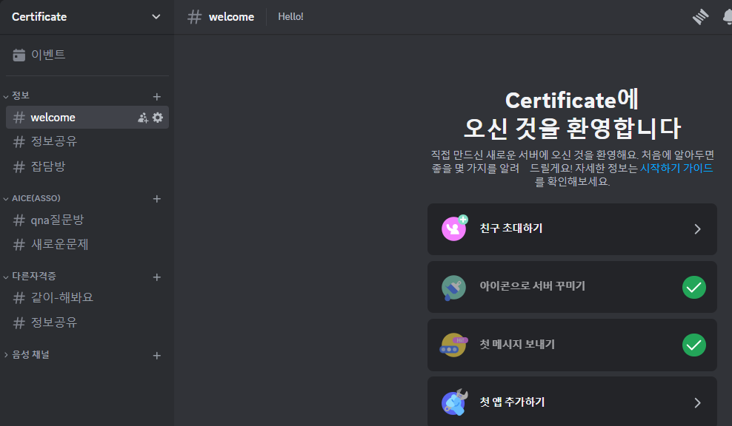Viewport: 732px width, 426px height.
Task: Click the first message chat icon
Action: [x=453, y=345]
